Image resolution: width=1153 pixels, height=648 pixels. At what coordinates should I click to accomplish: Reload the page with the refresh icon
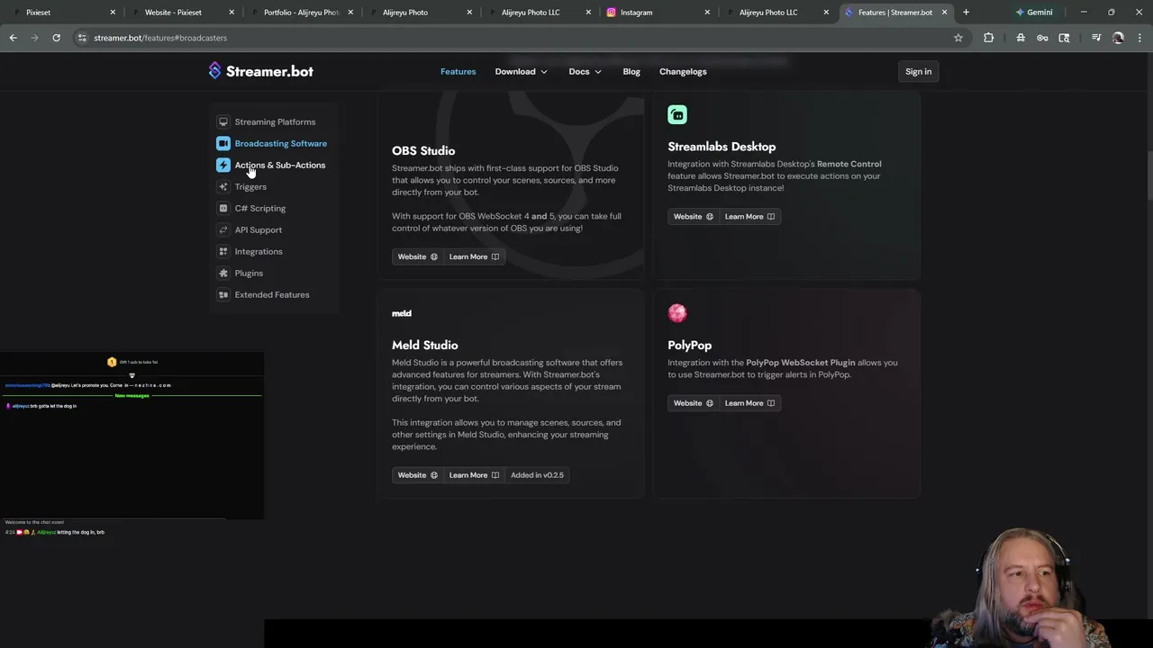coord(56,38)
